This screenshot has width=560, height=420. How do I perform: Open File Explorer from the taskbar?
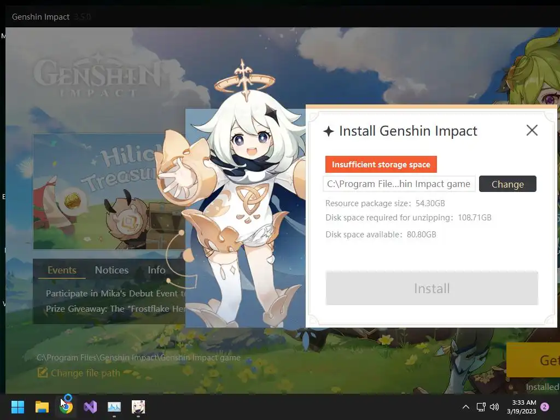[42, 407]
